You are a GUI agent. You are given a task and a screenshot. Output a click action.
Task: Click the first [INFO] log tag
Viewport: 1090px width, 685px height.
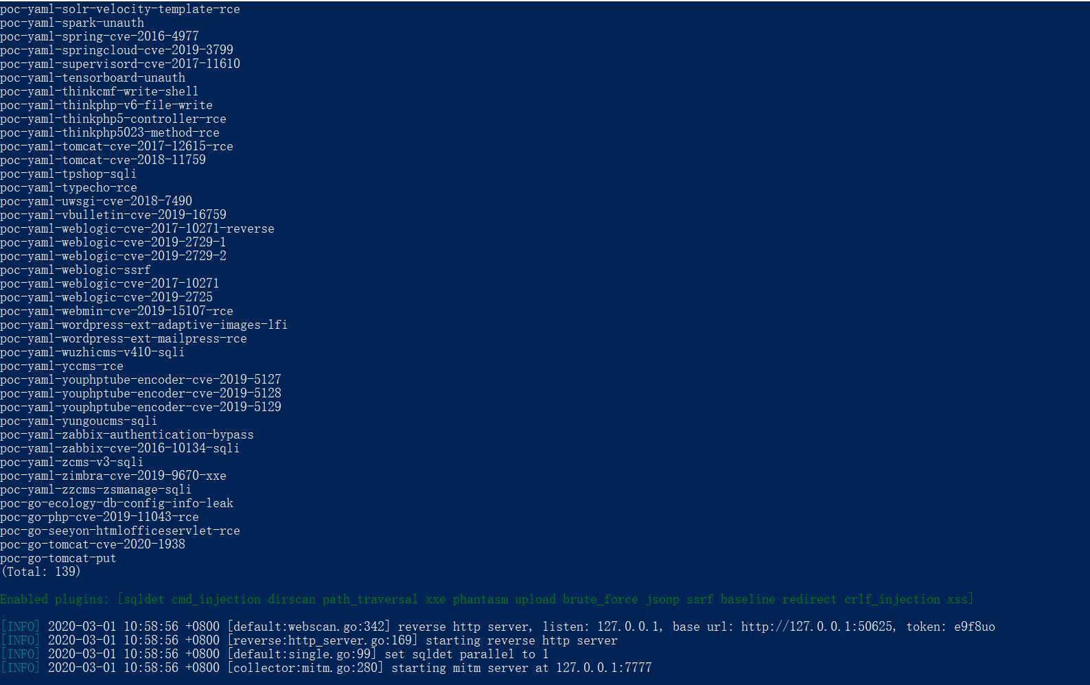click(21, 627)
